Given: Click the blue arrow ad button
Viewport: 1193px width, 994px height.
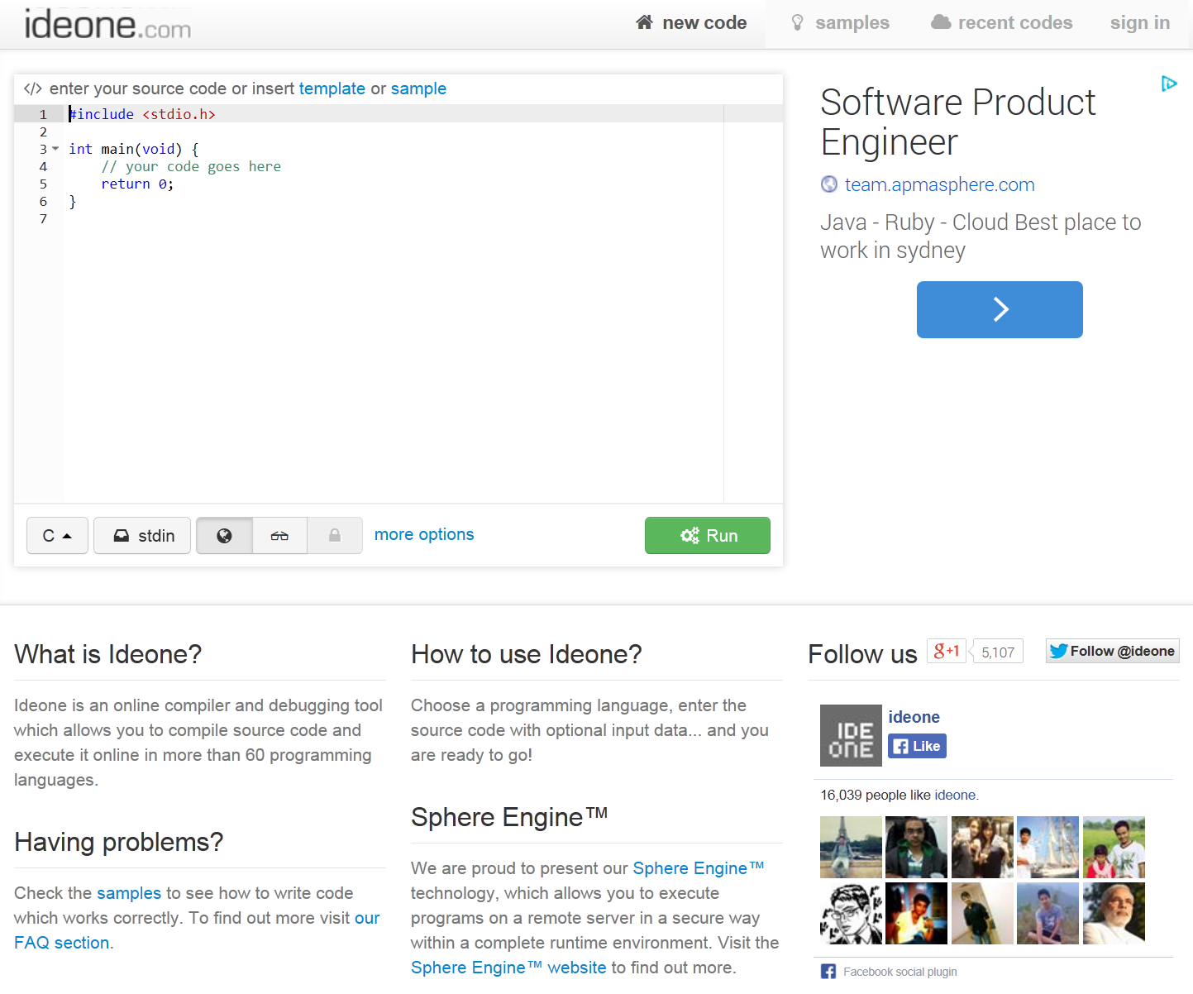Looking at the screenshot, I should (x=999, y=309).
